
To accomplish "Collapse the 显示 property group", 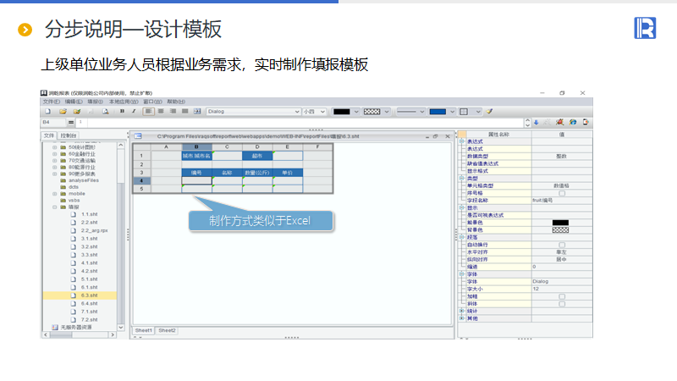I will [x=461, y=207].
